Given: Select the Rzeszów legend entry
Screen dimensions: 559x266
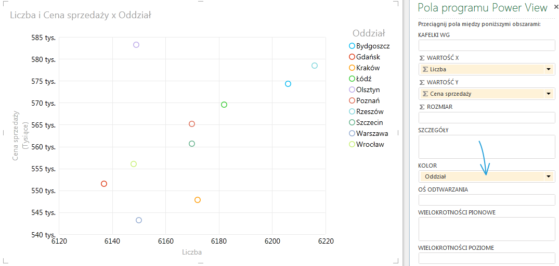Looking at the screenshot, I should (x=370, y=111).
